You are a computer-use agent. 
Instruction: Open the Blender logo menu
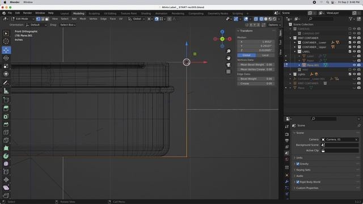(3, 13)
